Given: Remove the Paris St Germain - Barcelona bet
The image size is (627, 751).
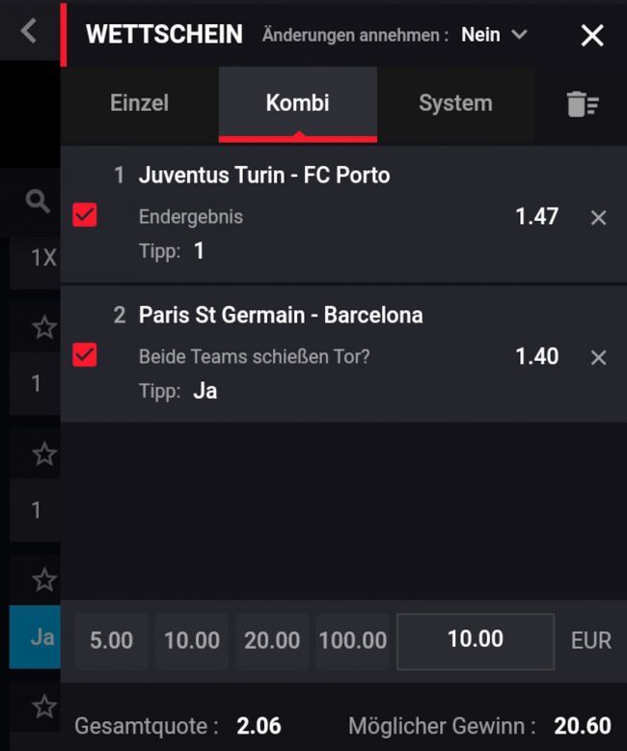Looking at the screenshot, I should point(598,358).
